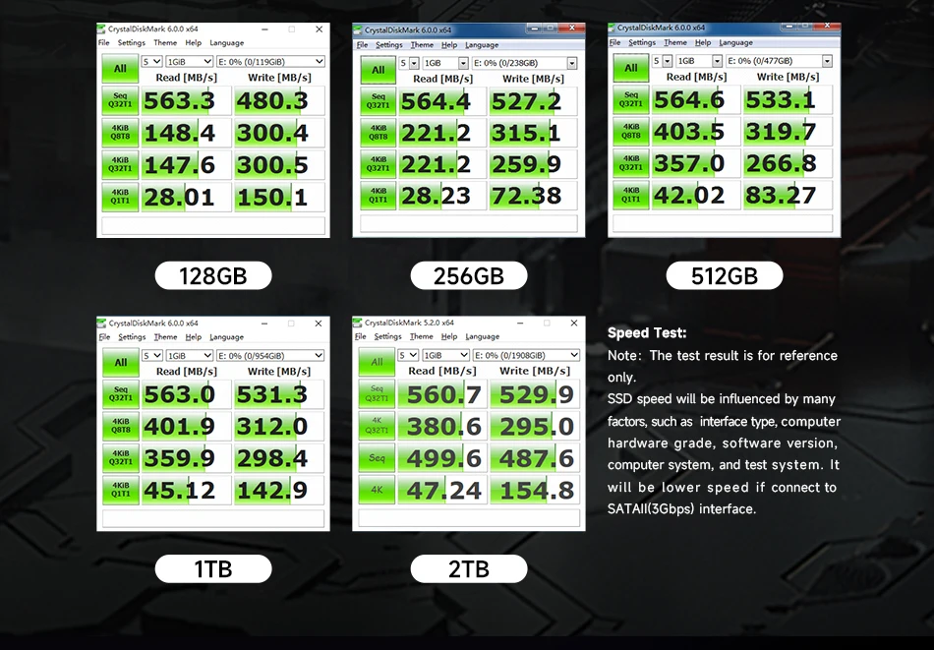Click the CrystalDiskMark app icon in the 119GiB window
Viewport: 934px width, 650px height.
[102, 29]
